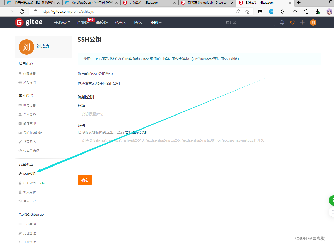Click the white feedback floating button

click(x=332, y=212)
